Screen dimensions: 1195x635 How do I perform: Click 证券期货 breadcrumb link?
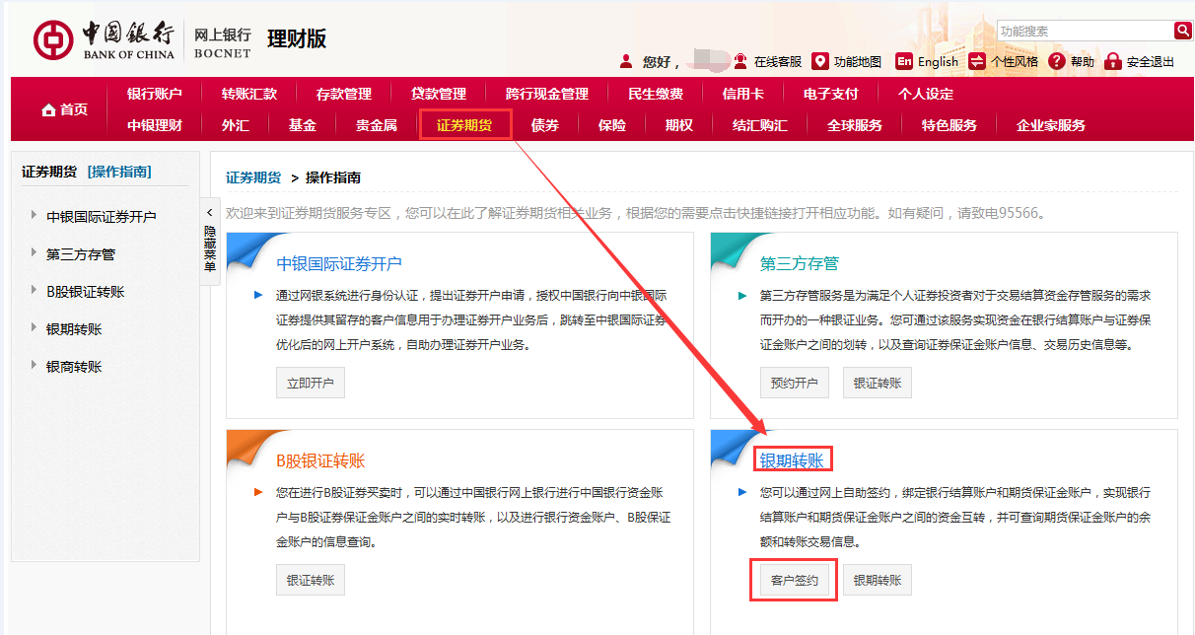[x=253, y=177]
